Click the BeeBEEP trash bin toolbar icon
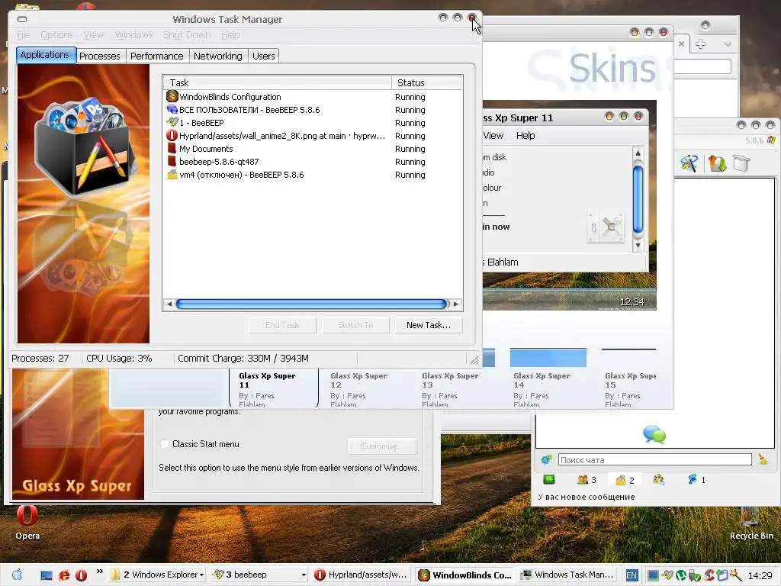The image size is (781, 586). tap(741, 163)
